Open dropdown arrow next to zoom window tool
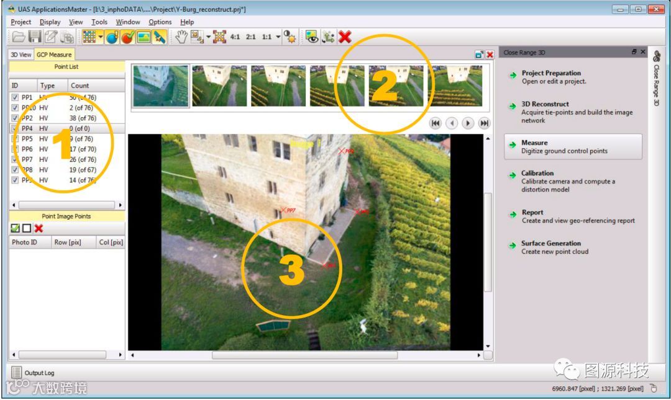 tap(208, 37)
